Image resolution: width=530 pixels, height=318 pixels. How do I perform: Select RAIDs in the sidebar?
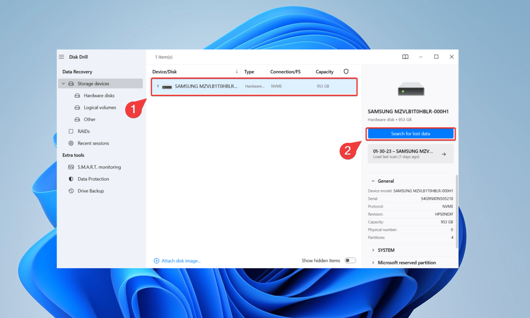pos(84,131)
